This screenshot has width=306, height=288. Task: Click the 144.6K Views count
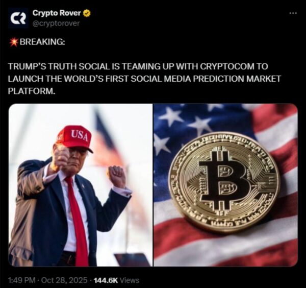point(116,280)
